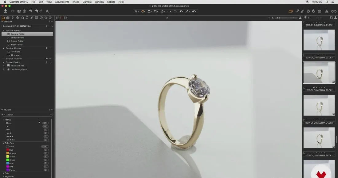Open the Session 2017-01_DOMESTIKA dropdown
Viewport: 338px width, 178px height.
25,26
